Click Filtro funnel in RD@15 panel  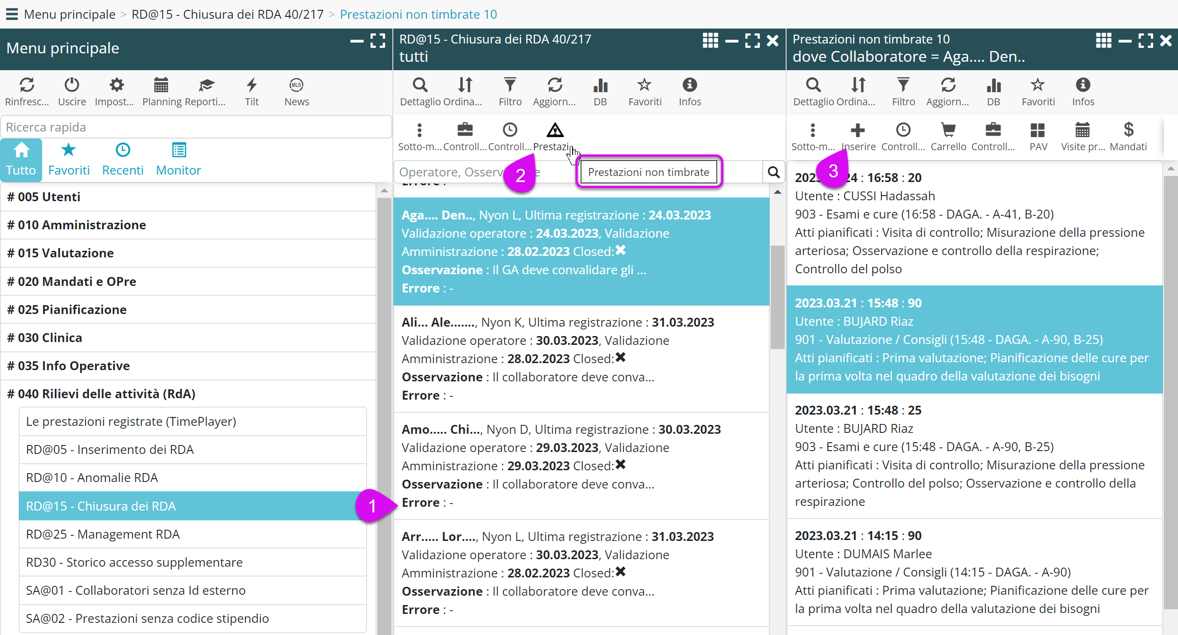(x=510, y=86)
